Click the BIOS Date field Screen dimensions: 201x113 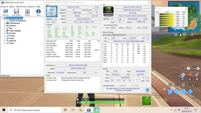pos(60,73)
